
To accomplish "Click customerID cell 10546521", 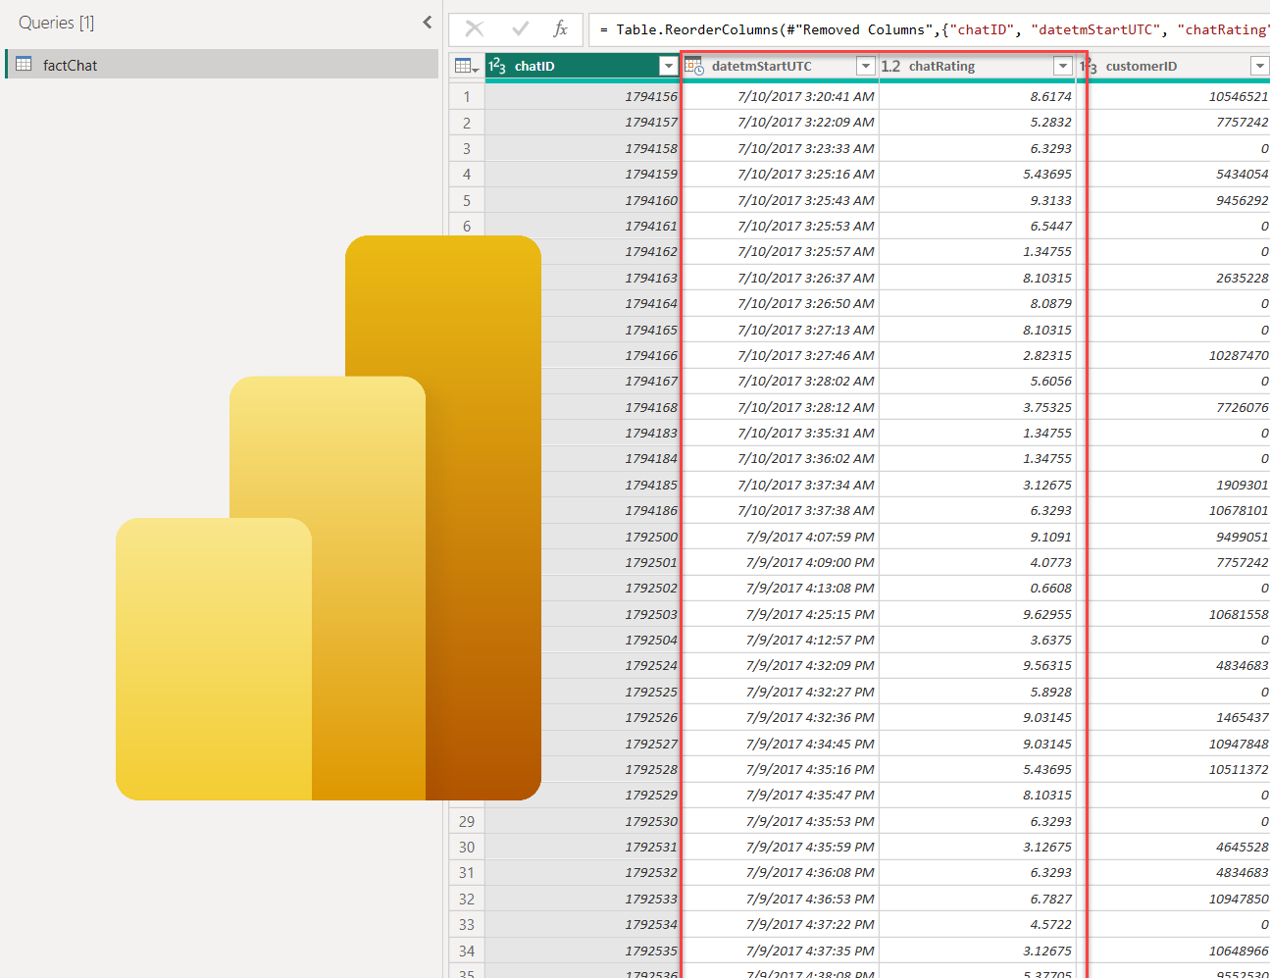I will 1174,96.
